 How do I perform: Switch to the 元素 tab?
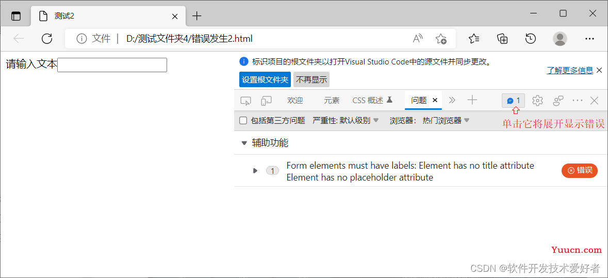tap(332, 101)
